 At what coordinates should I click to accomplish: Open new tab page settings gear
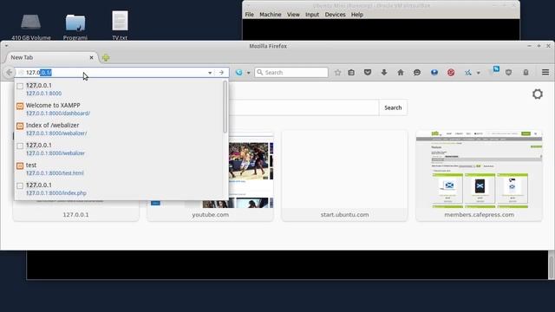pos(538,94)
